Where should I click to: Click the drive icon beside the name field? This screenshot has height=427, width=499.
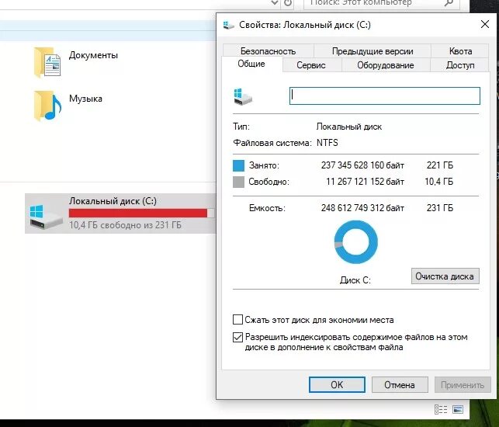[x=243, y=97]
